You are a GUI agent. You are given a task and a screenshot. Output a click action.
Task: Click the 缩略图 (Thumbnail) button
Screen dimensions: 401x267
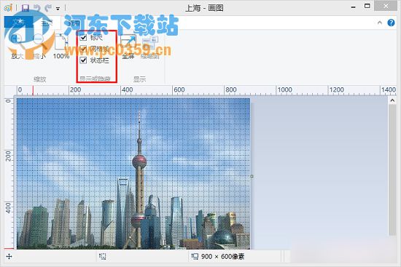coord(150,47)
